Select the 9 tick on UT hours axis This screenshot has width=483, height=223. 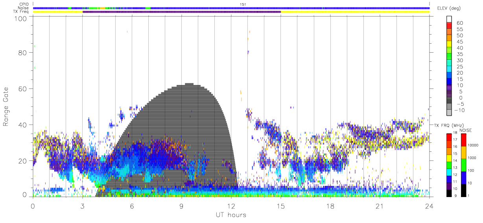tap(182, 206)
